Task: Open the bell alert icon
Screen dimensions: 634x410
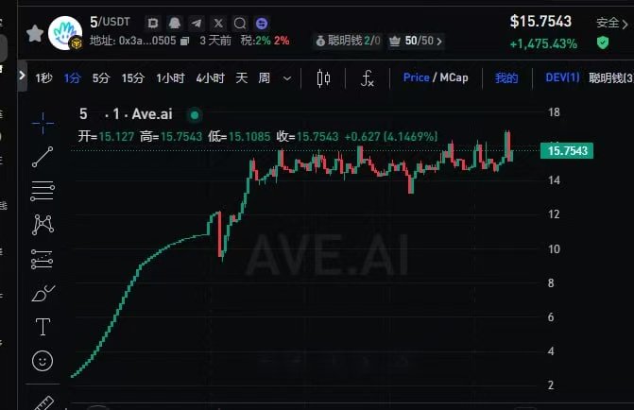Action: pyautogui.click(x=175, y=23)
